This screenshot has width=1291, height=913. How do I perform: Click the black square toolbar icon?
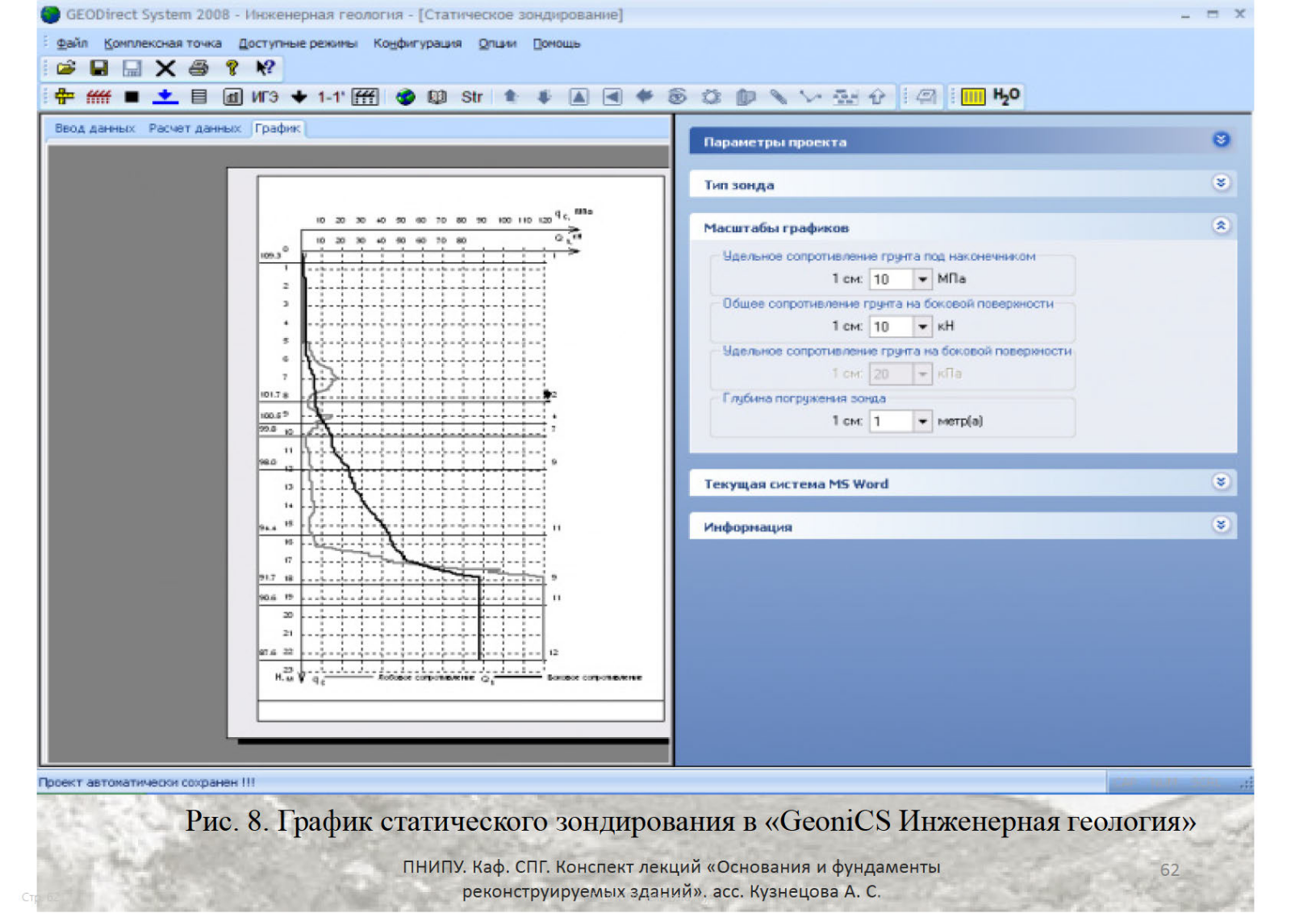[132, 98]
